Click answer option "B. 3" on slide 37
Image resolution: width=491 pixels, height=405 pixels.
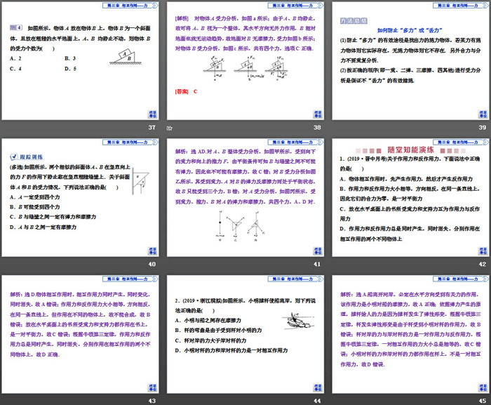[x=70, y=58]
